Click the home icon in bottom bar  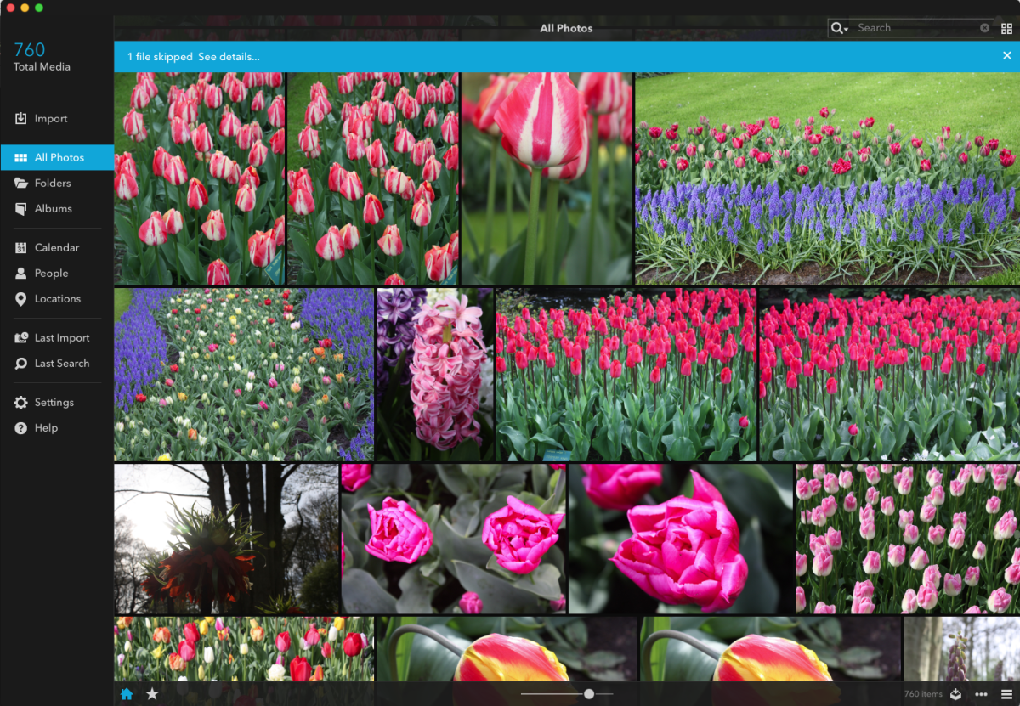point(127,694)
